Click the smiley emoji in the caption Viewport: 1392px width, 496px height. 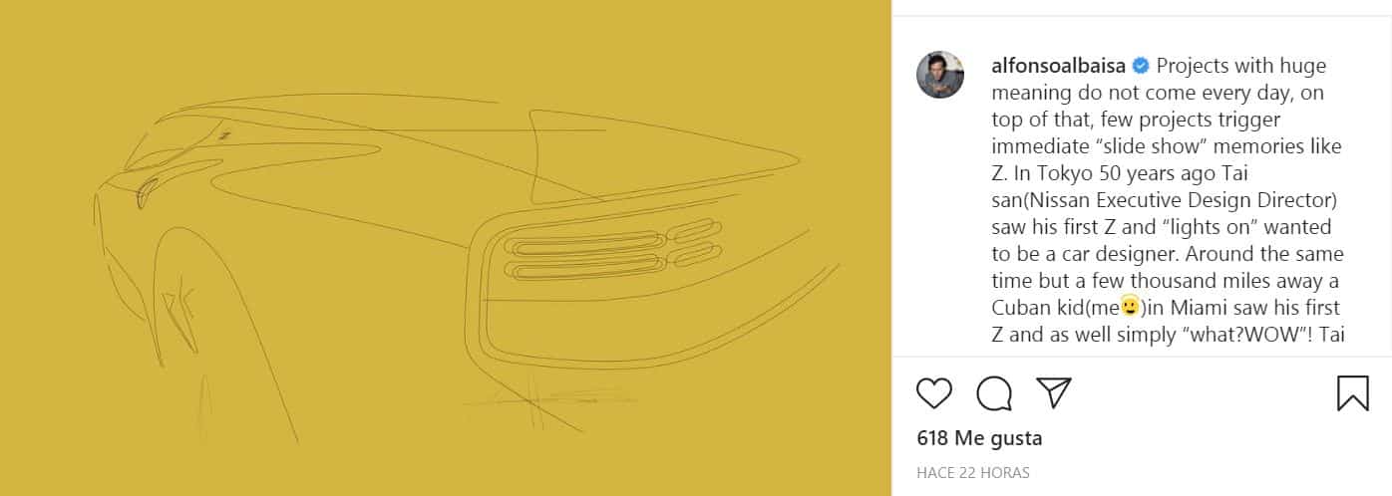(1130, 307)
